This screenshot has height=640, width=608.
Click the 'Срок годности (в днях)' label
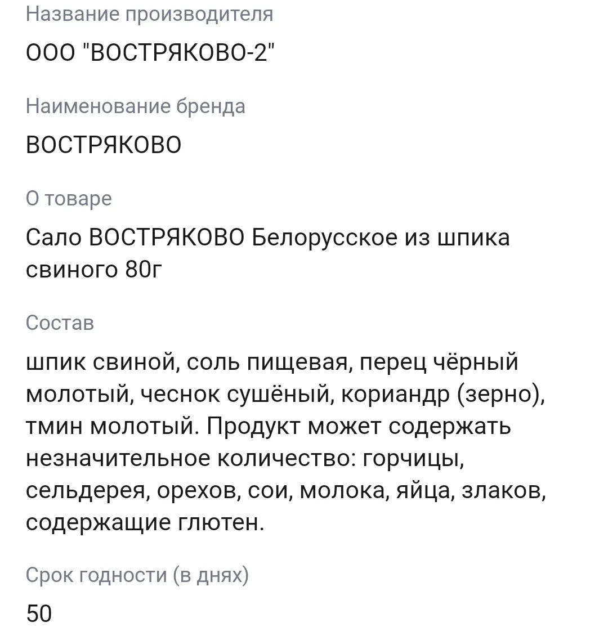coord(137,575)
